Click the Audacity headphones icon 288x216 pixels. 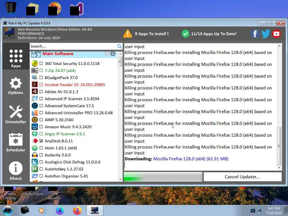tap(35, 155)
